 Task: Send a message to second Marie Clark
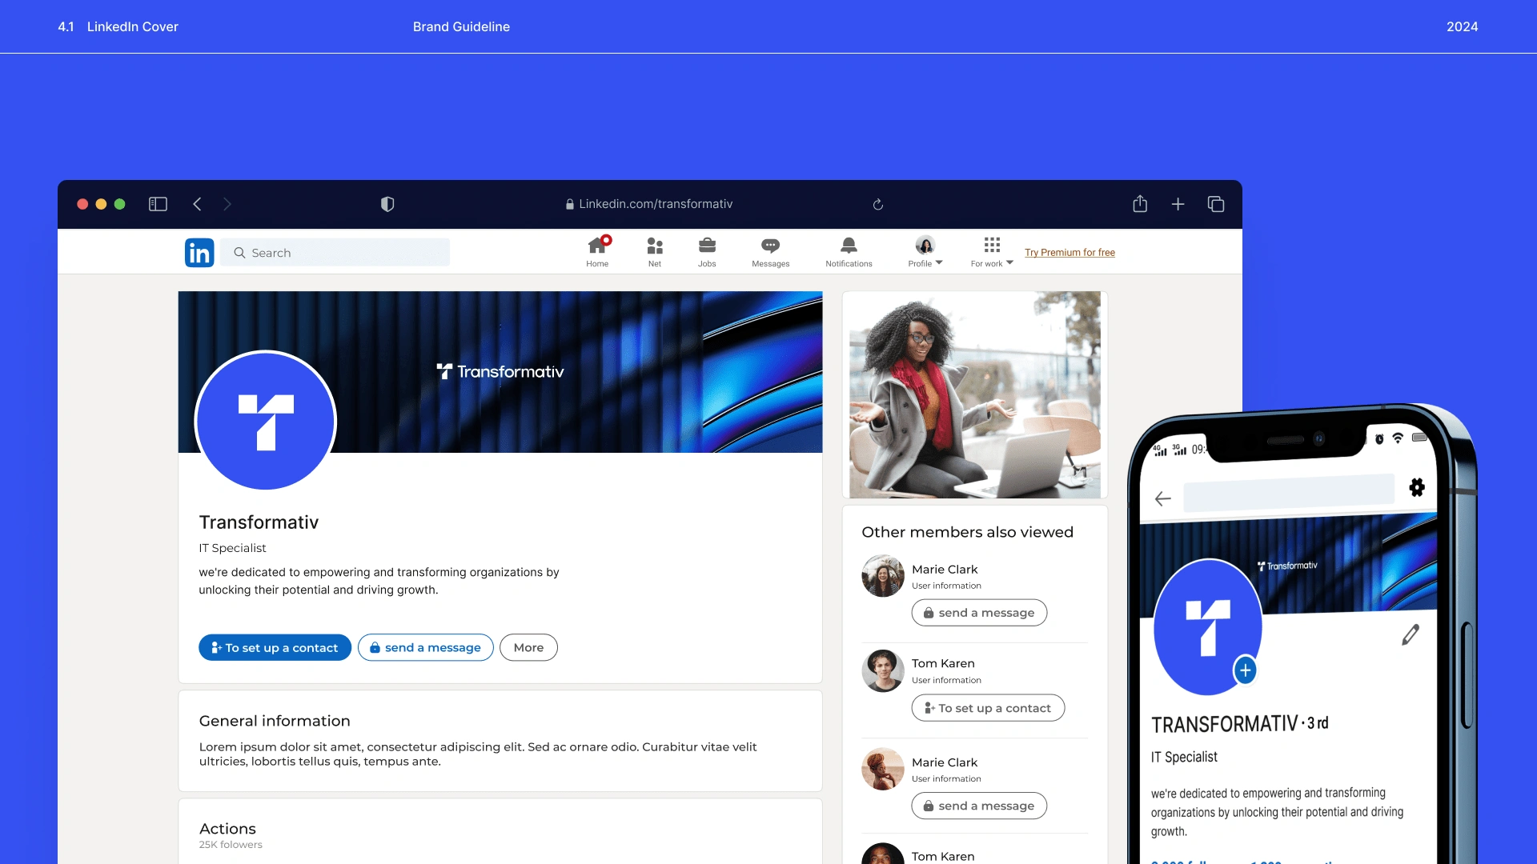point(979,806)
